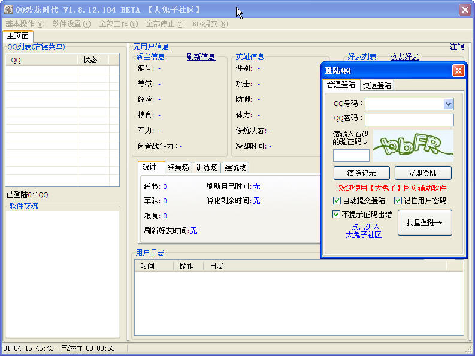The width and height of the screenshot is (475, 356).
Task: Close the 登陆QQ dialog
Action: [458, 70]
